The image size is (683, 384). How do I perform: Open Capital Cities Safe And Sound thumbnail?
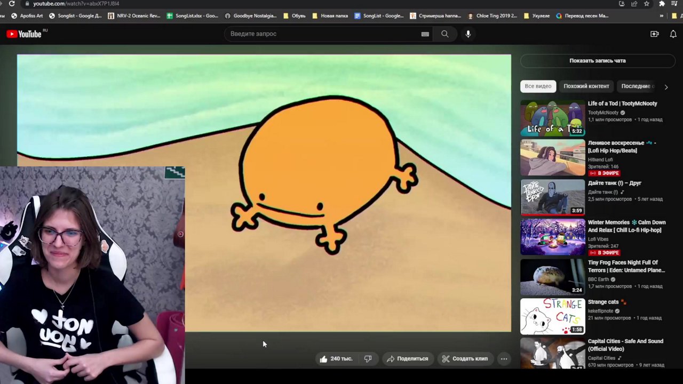tap(552, 353)
